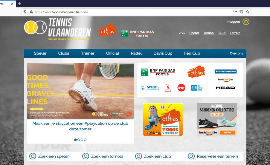Open the BNP Paribas Fortis header logo

tap(138, 33)
